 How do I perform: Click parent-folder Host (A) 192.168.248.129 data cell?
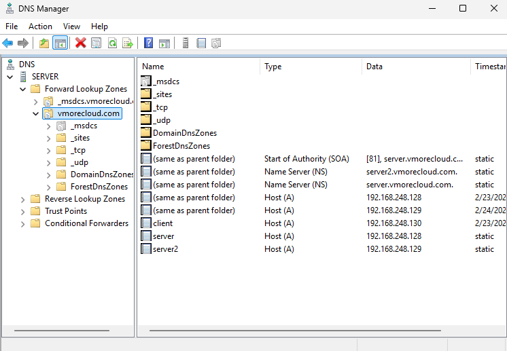[394, 210]
